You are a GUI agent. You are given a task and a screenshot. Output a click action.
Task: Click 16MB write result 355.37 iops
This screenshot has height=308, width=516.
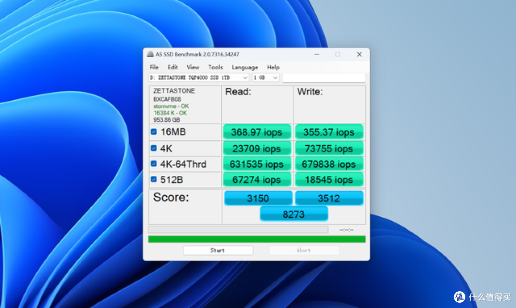tap(329, 132)
